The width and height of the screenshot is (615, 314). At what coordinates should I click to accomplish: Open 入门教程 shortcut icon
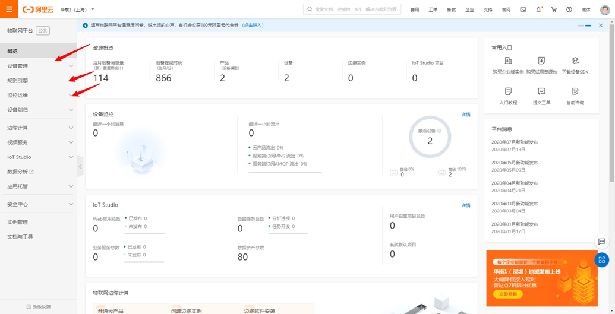tap(508, 91)
